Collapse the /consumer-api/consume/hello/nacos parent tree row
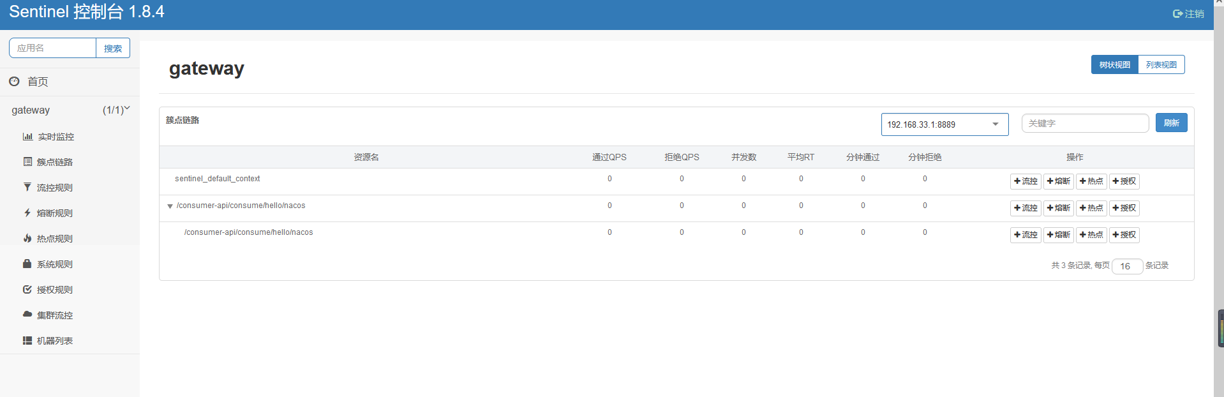 (170, 206)
